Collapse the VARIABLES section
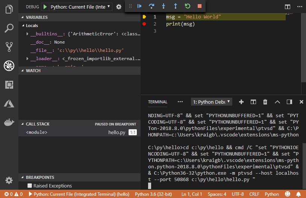The width and height of the screenshot is (306, 198). click(23, 17)
